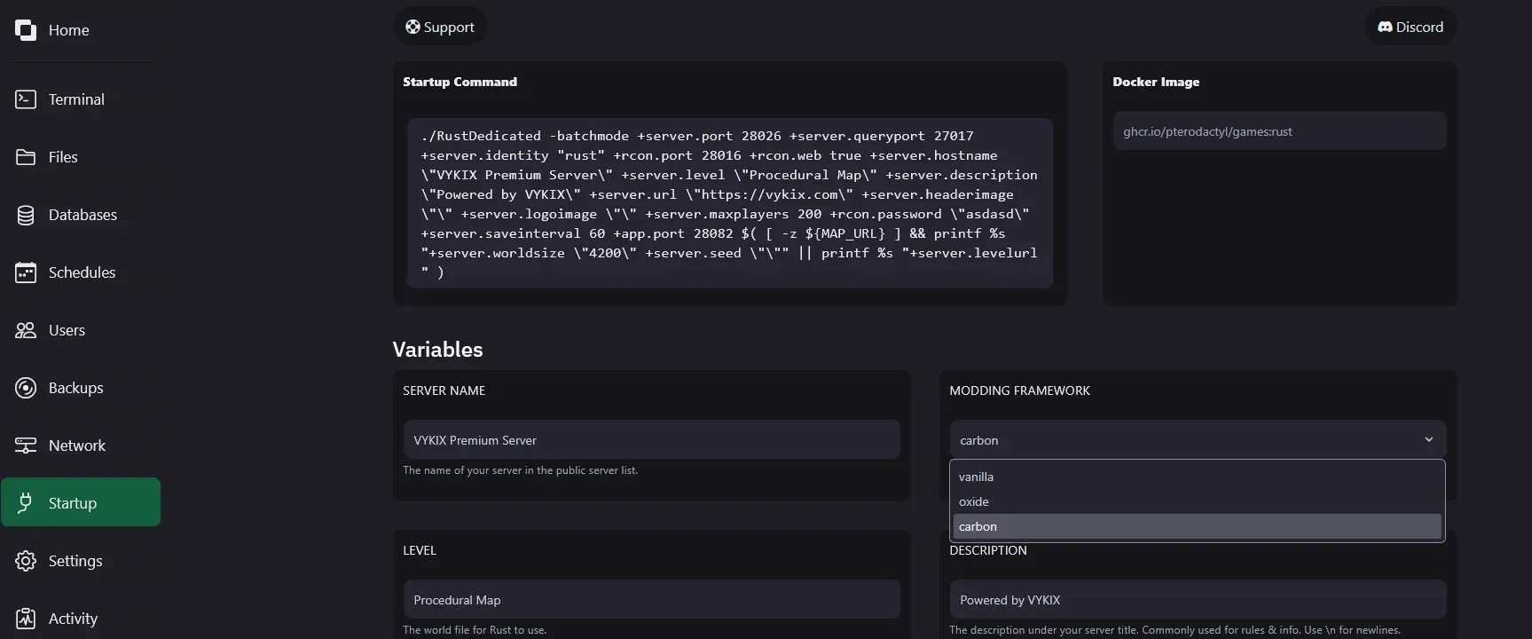1532x639 pixels.
Task: Click the lifebuoy icon in Support
Action: 412,27
